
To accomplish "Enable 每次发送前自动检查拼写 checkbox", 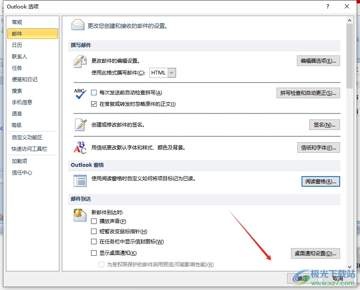I will 94,93.
